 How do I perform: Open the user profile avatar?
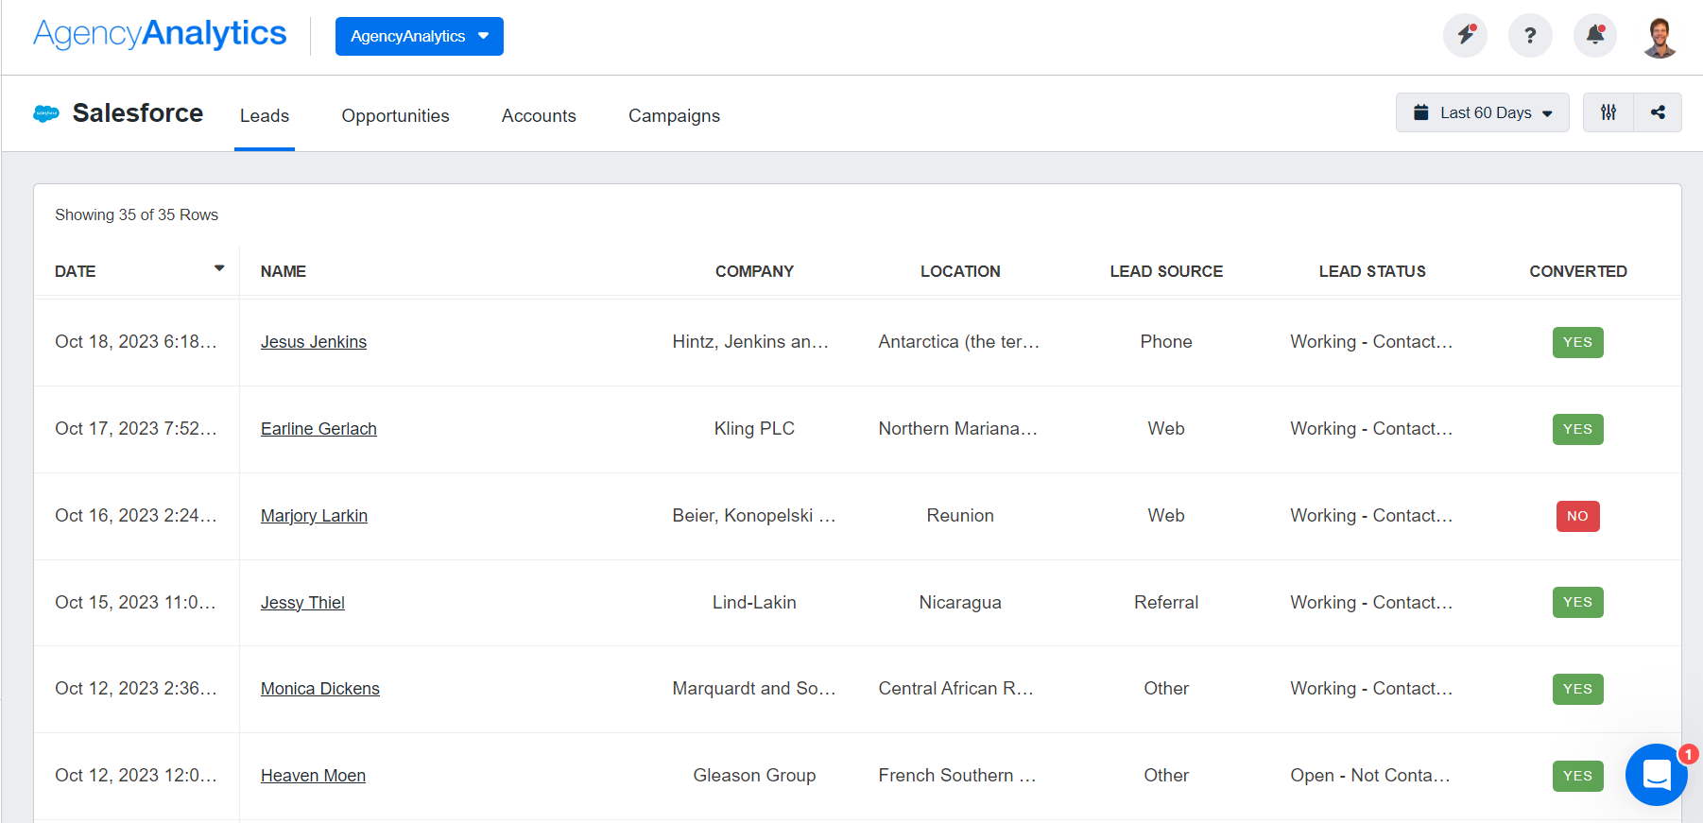click(1660, 38)
